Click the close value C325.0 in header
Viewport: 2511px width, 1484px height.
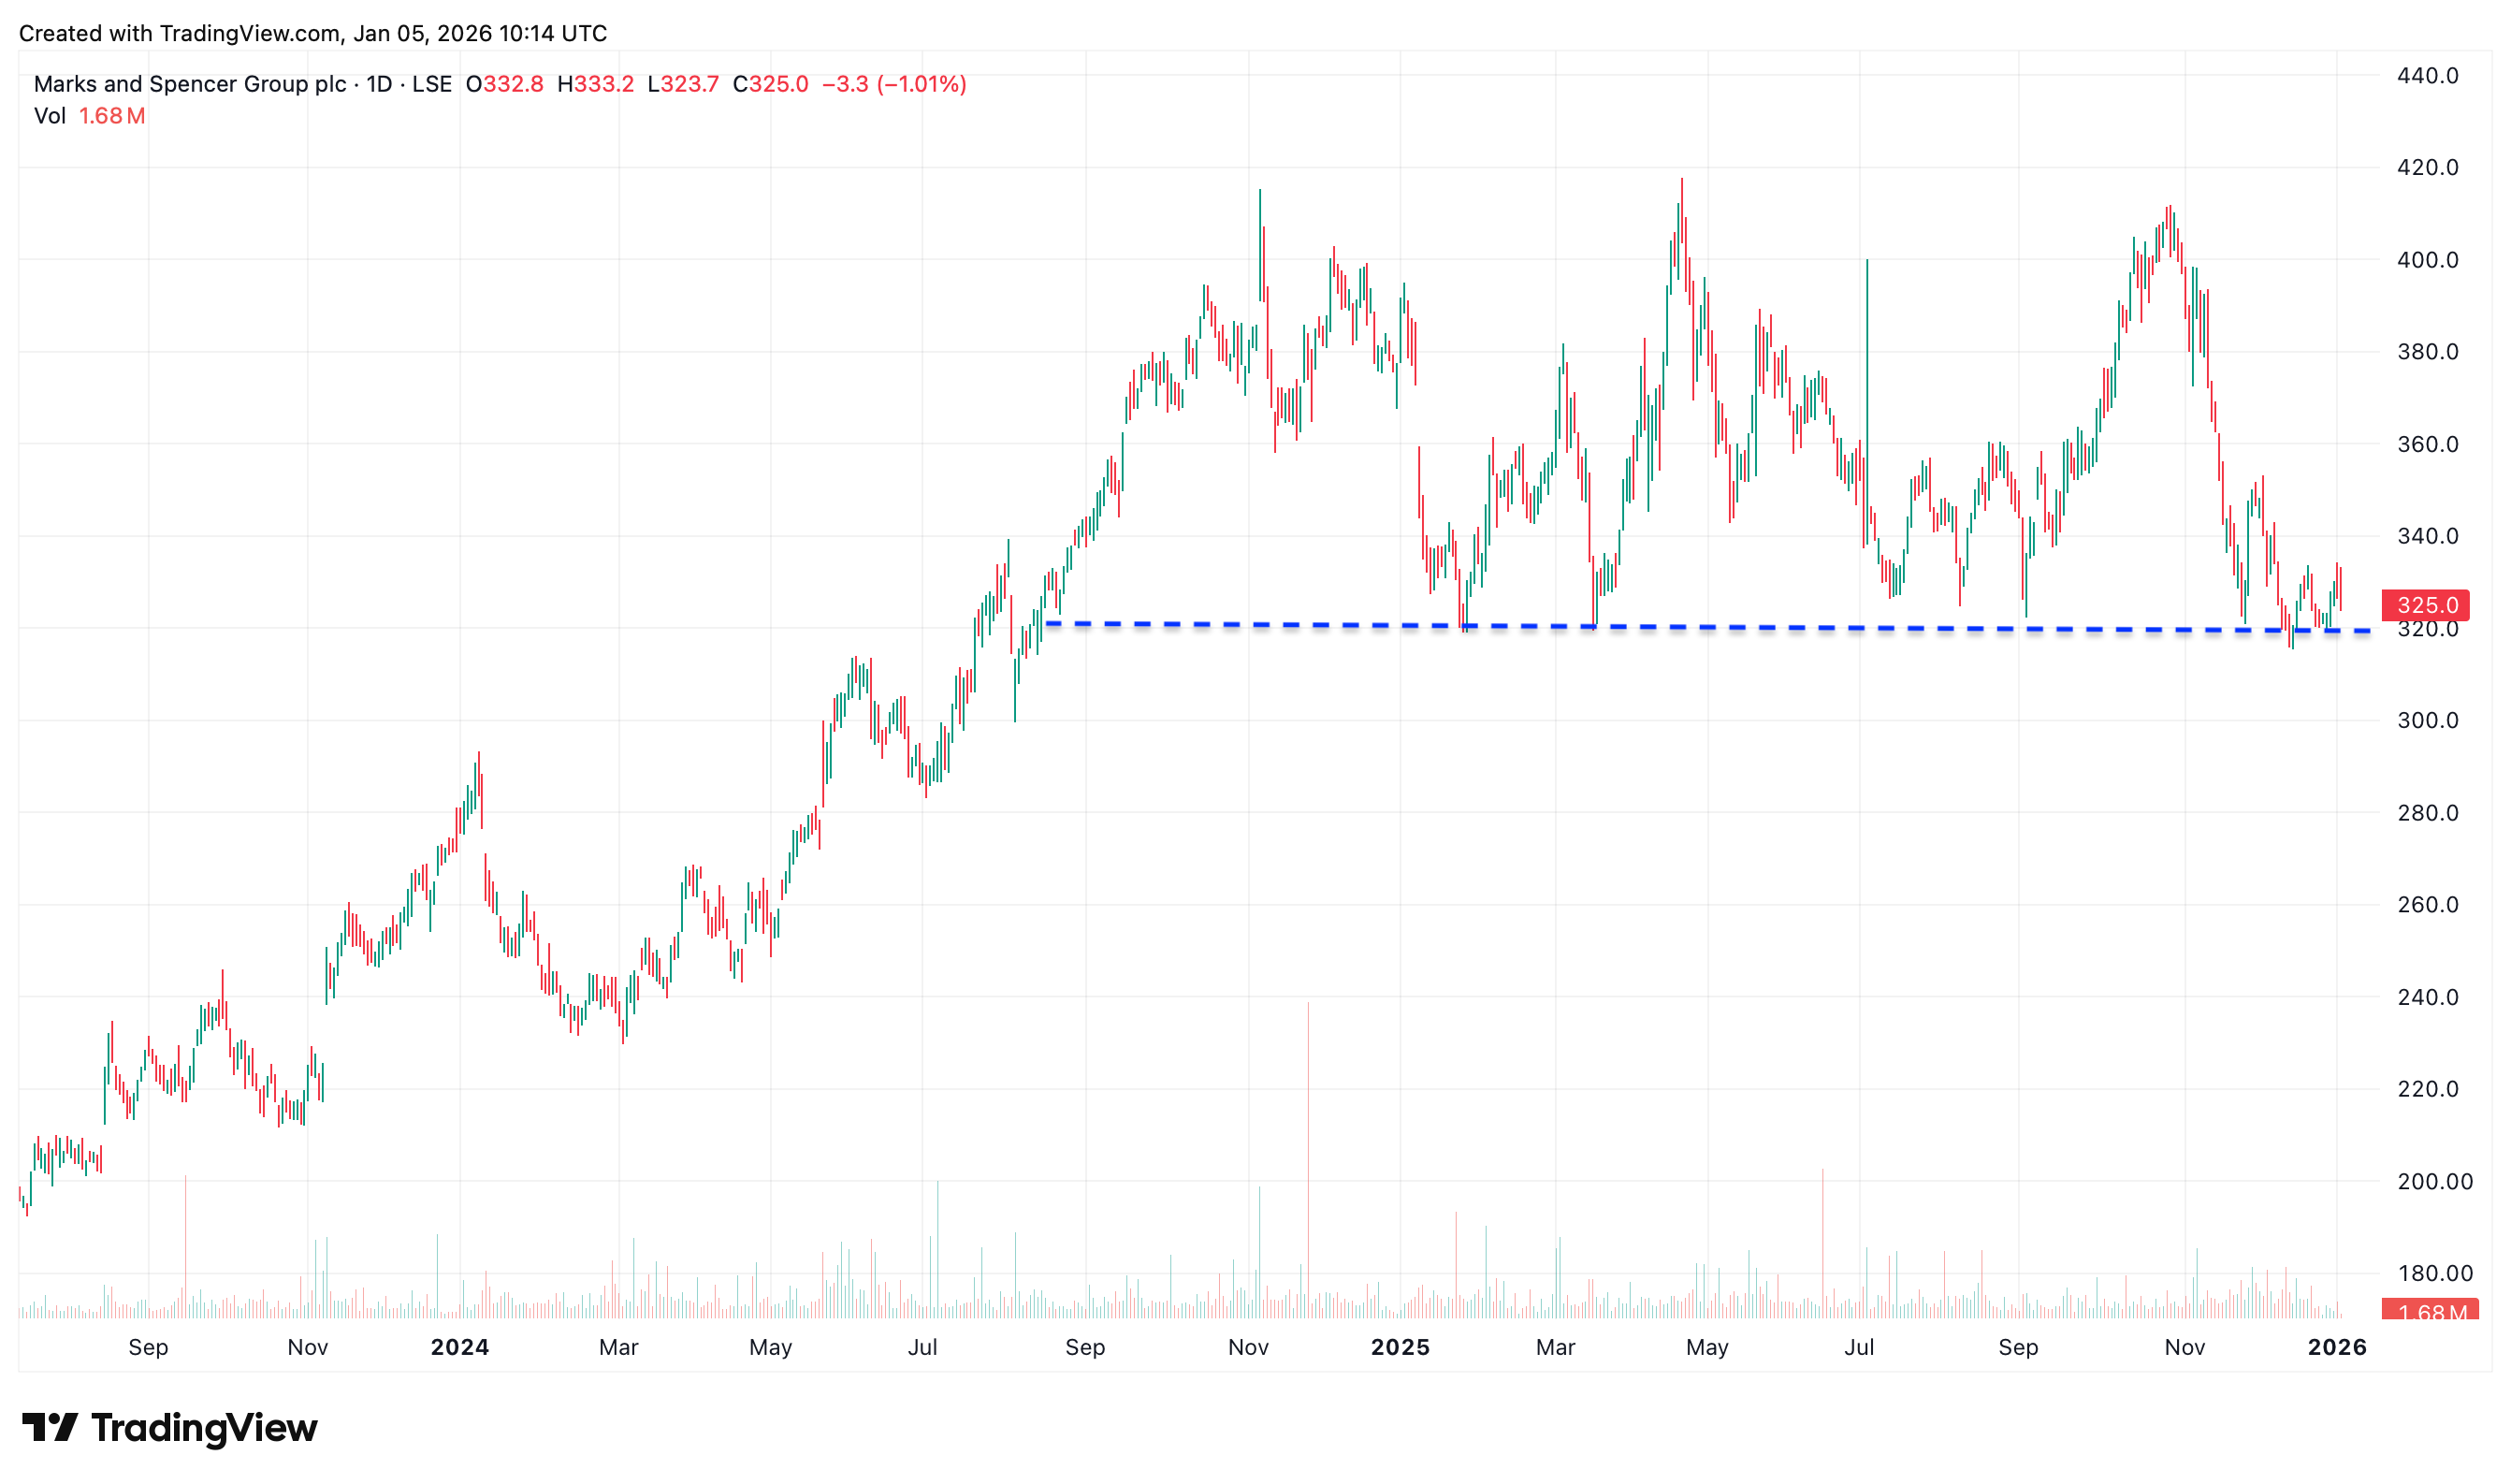pyautogui.click(x=770, y=84)
